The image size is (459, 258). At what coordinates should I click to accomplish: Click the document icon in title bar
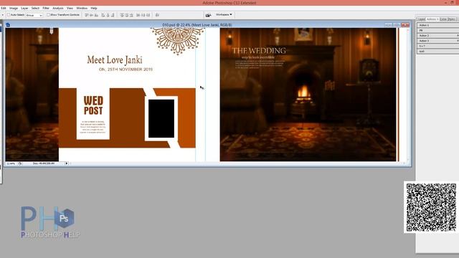pyautogui.click(x=8, y=25)
